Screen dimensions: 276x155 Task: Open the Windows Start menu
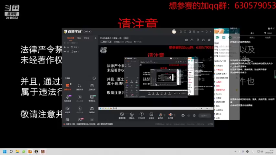(5, 152)
